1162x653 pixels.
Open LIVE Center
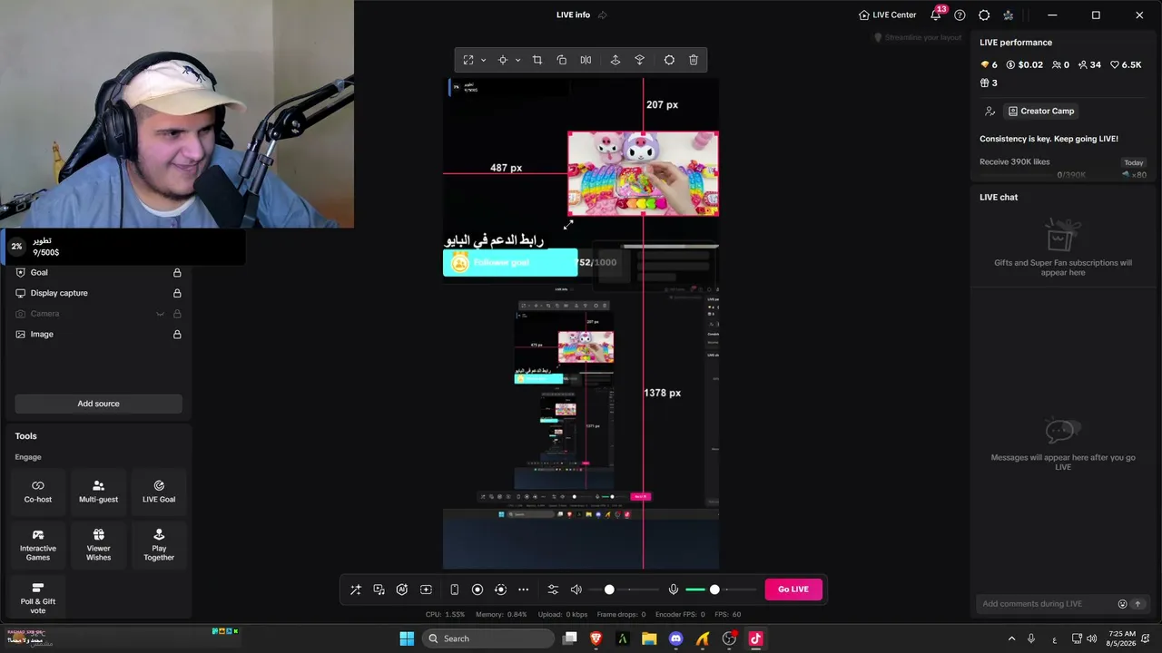888,15
